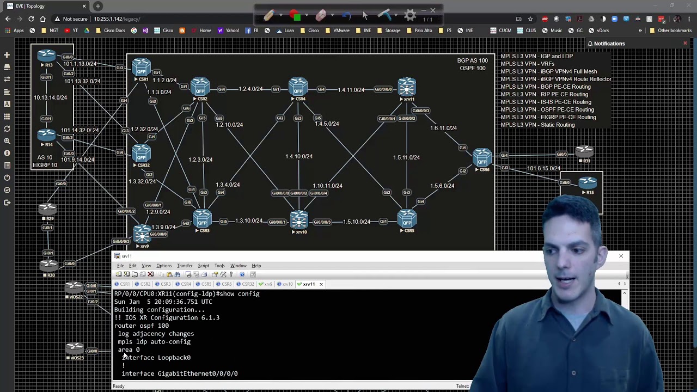The height and width of the screenshot is (392, 697).
Task: Select the pen annotation tool
Action: click(269, 15)
